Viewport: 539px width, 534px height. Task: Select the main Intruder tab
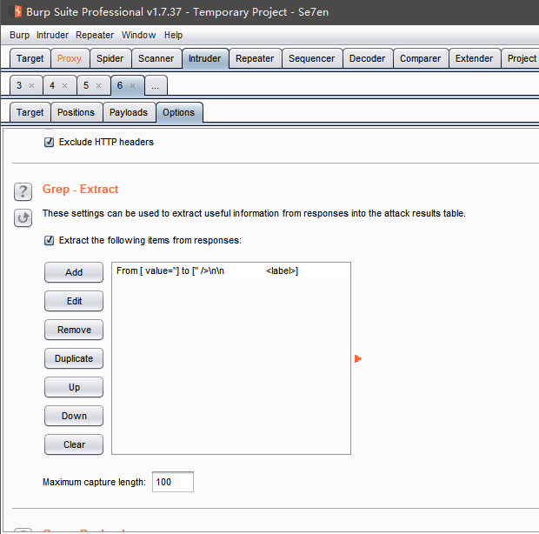(x=205, y=58)
